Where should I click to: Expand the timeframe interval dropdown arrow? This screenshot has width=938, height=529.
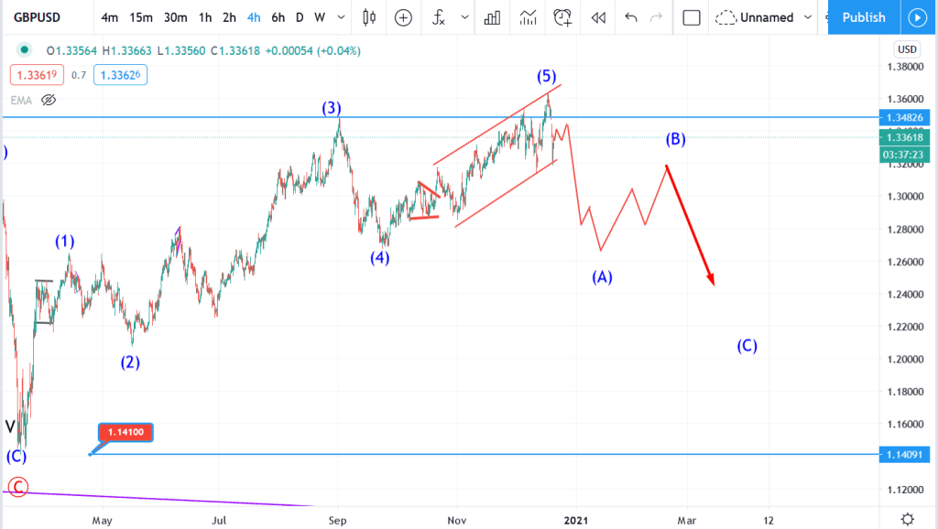(x=341, y=17)
